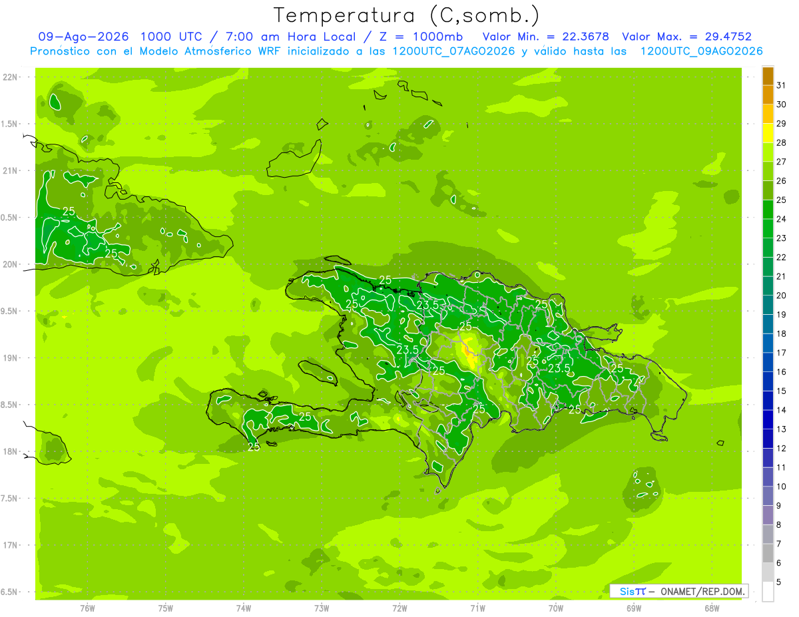Click color scale label "12"
Viewport: 799px width, 617px height.
coord(781,449)
